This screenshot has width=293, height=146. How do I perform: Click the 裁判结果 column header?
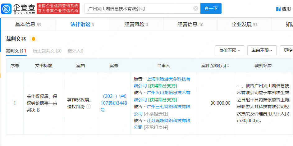click(263, 66)
